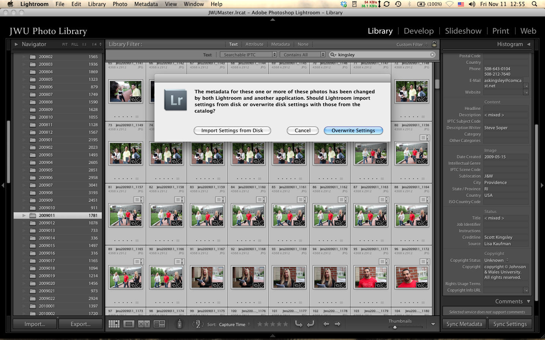Click the Export... button
The height and width of the screenshot is (340, 545).
pos(81,324)
